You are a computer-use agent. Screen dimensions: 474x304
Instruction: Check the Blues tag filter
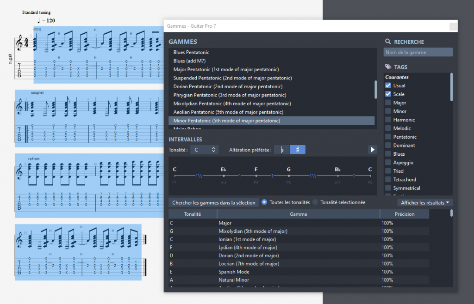388,154
